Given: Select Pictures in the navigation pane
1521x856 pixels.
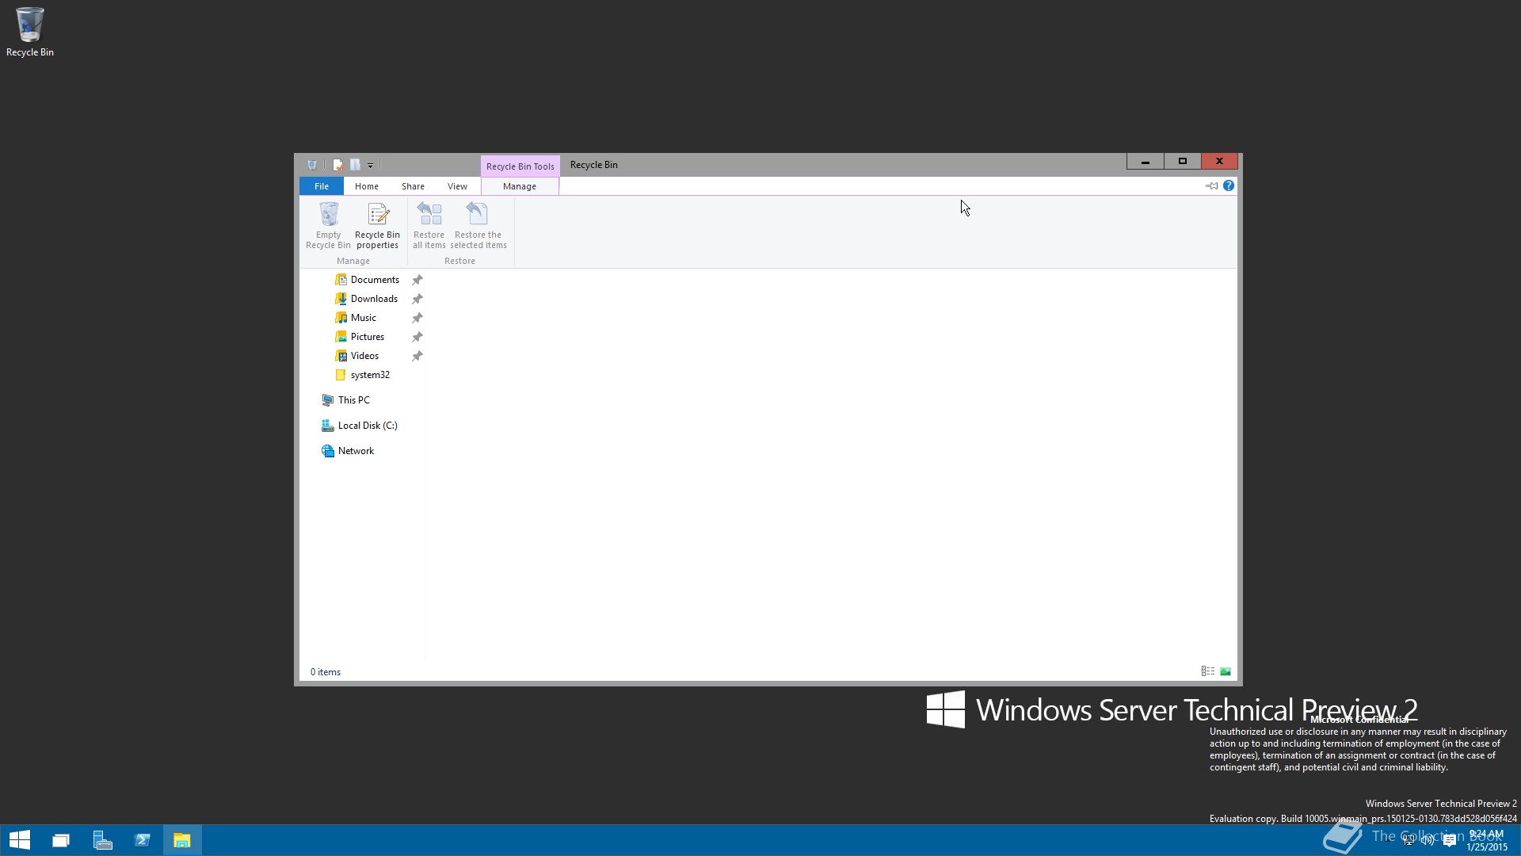Looking at the screenshot, I should point(368,337).
